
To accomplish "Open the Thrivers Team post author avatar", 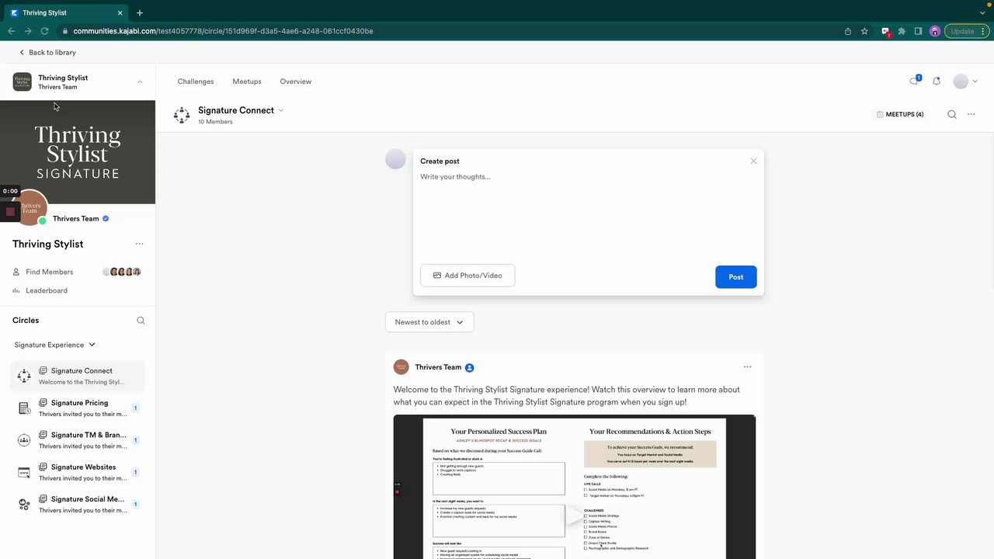I will click(x=401, y=367).
